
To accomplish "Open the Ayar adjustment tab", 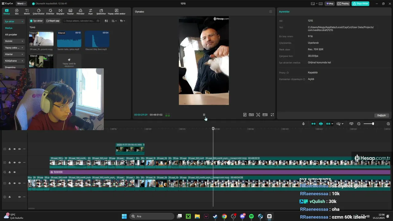I will click(91, 12).
